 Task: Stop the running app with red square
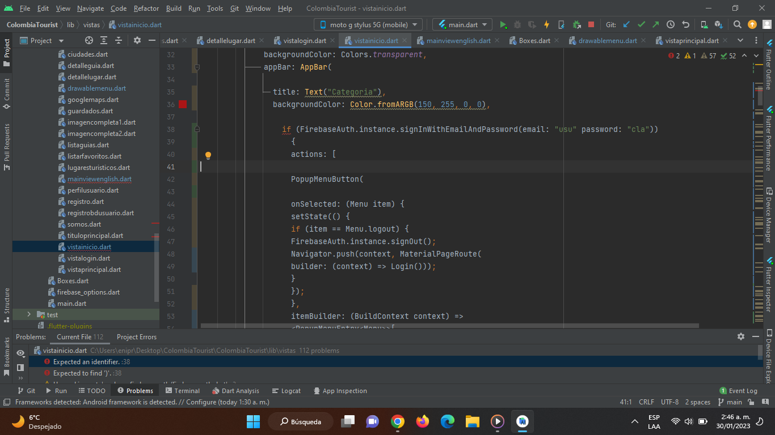pyautogui.click(x=591, y=25)
